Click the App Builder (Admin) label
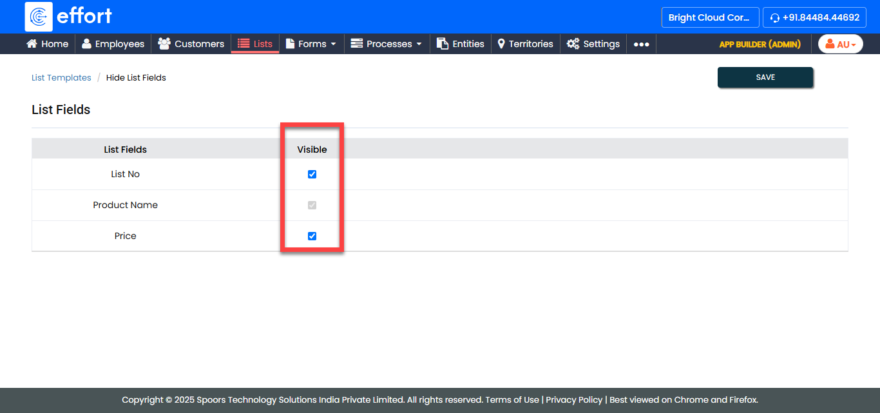The width and height of the screenshot is (880, 413). click(760, 44)
